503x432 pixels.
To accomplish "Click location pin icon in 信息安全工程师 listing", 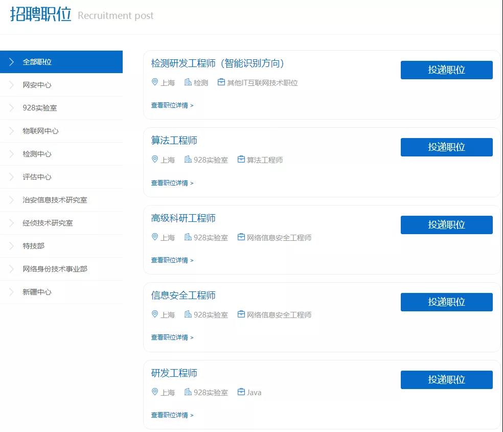I will click(155, 314).
